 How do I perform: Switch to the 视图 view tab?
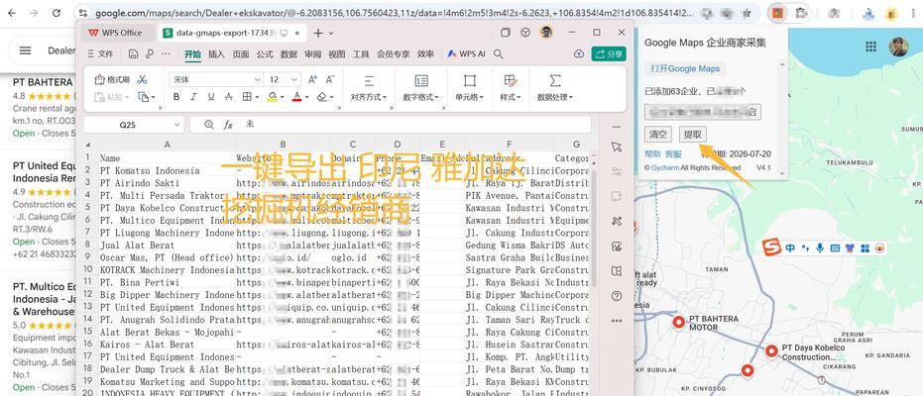pyautogui.click(x=337, y=54)
